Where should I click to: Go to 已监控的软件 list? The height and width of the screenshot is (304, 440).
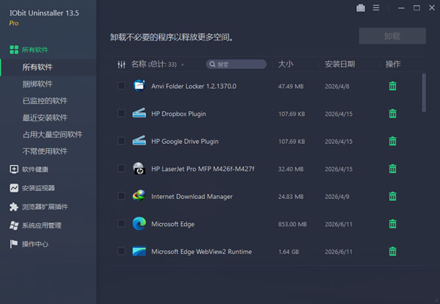click(45, 101)
